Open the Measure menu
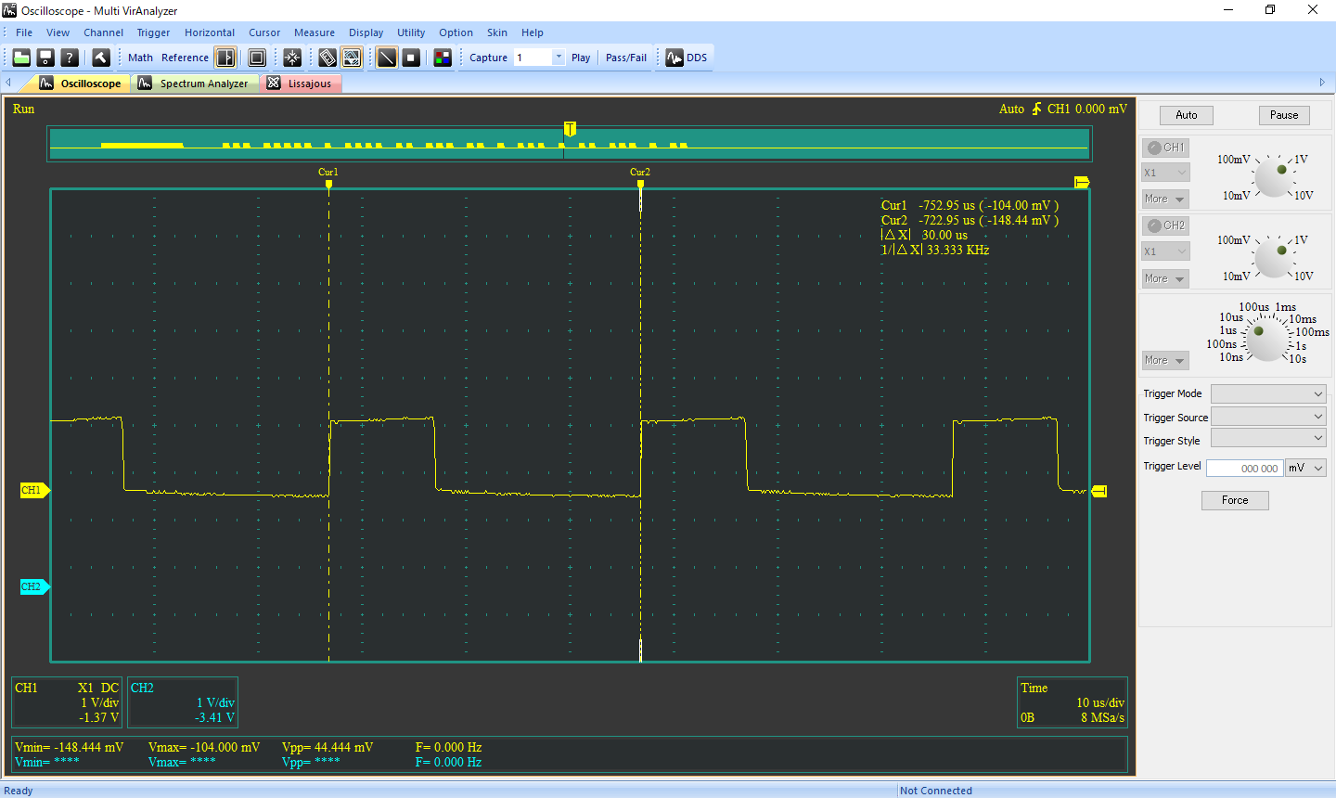Screen dimensions: 1336x798 click(315, 32)
